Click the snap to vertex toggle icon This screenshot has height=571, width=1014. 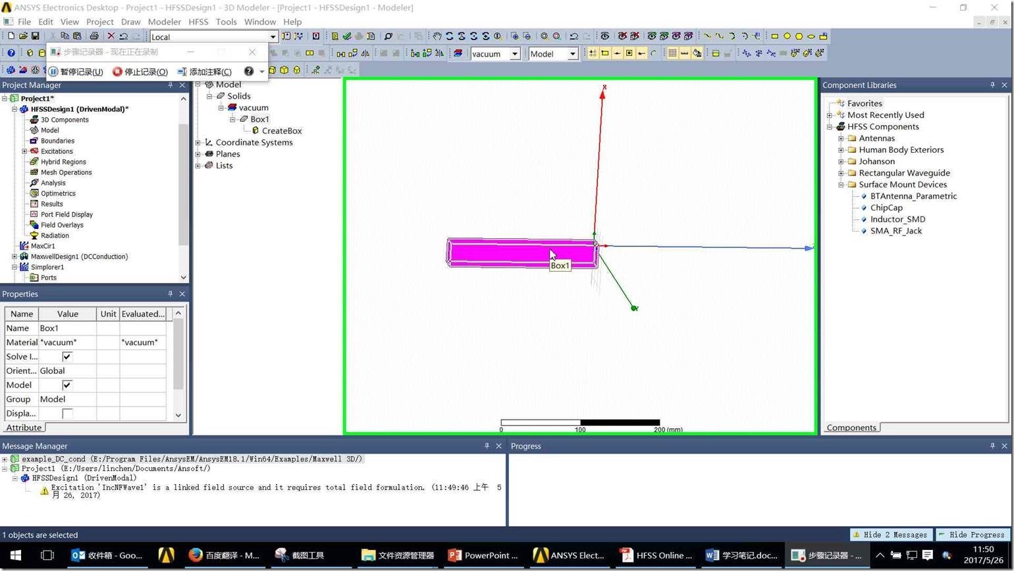coord(605,53)
